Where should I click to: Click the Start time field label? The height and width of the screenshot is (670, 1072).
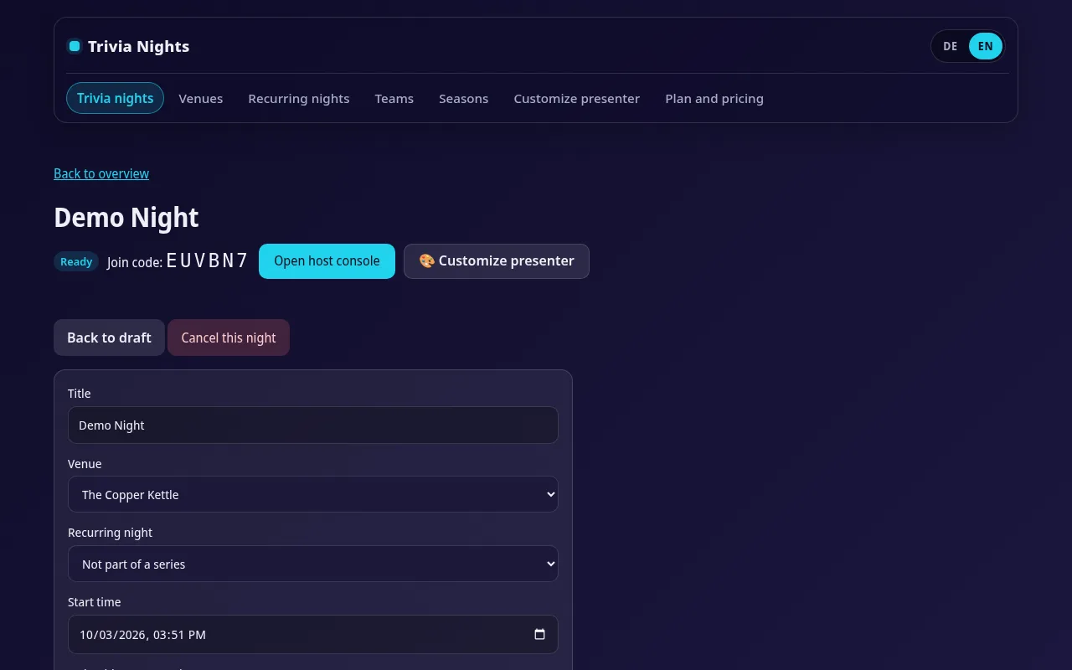(x=95, y=602)
